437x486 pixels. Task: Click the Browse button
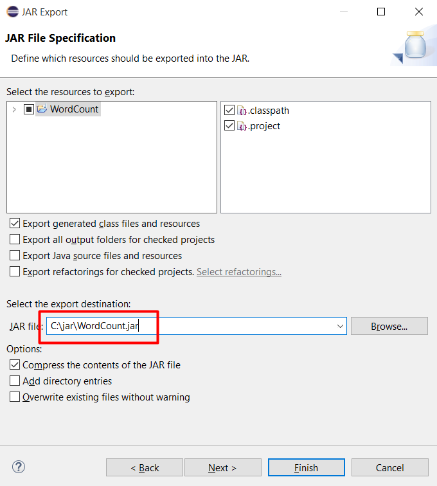389,327
